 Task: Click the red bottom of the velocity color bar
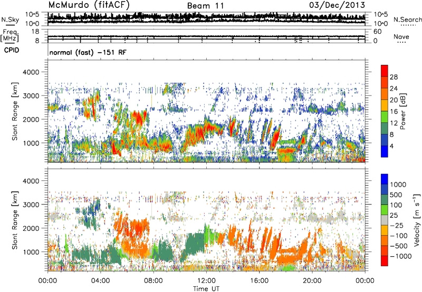tap(385, 261)
